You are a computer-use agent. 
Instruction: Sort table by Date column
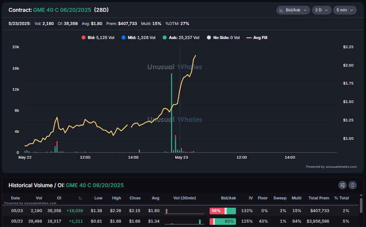pos(15,198)
